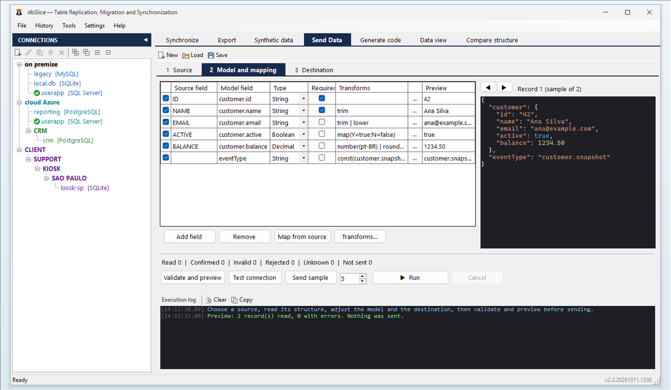Click the X delete connection icon
The height and width of the screenshot is (390, 671).
[62, 53]
